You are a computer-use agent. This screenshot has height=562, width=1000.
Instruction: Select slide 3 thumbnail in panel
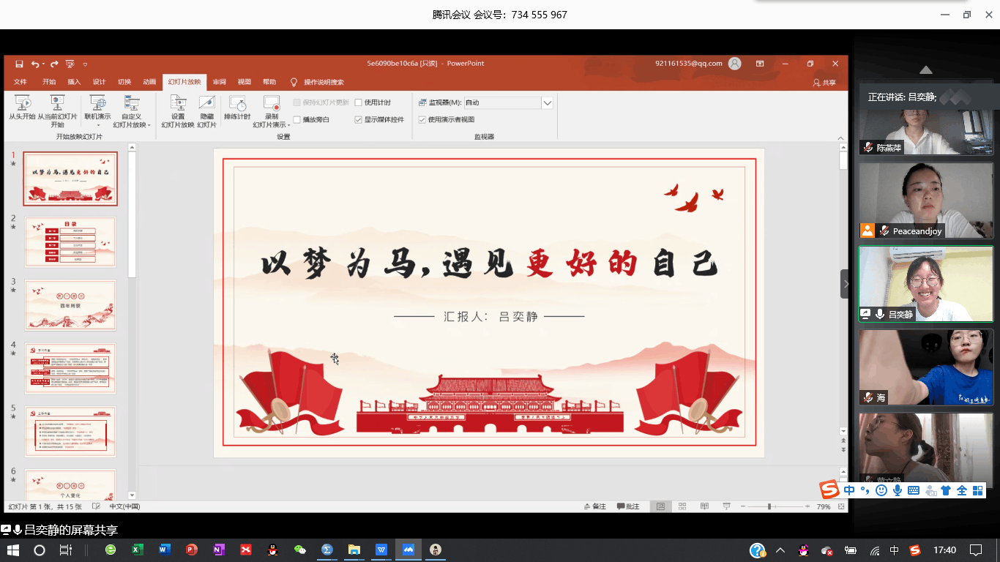tap(70, 305)
